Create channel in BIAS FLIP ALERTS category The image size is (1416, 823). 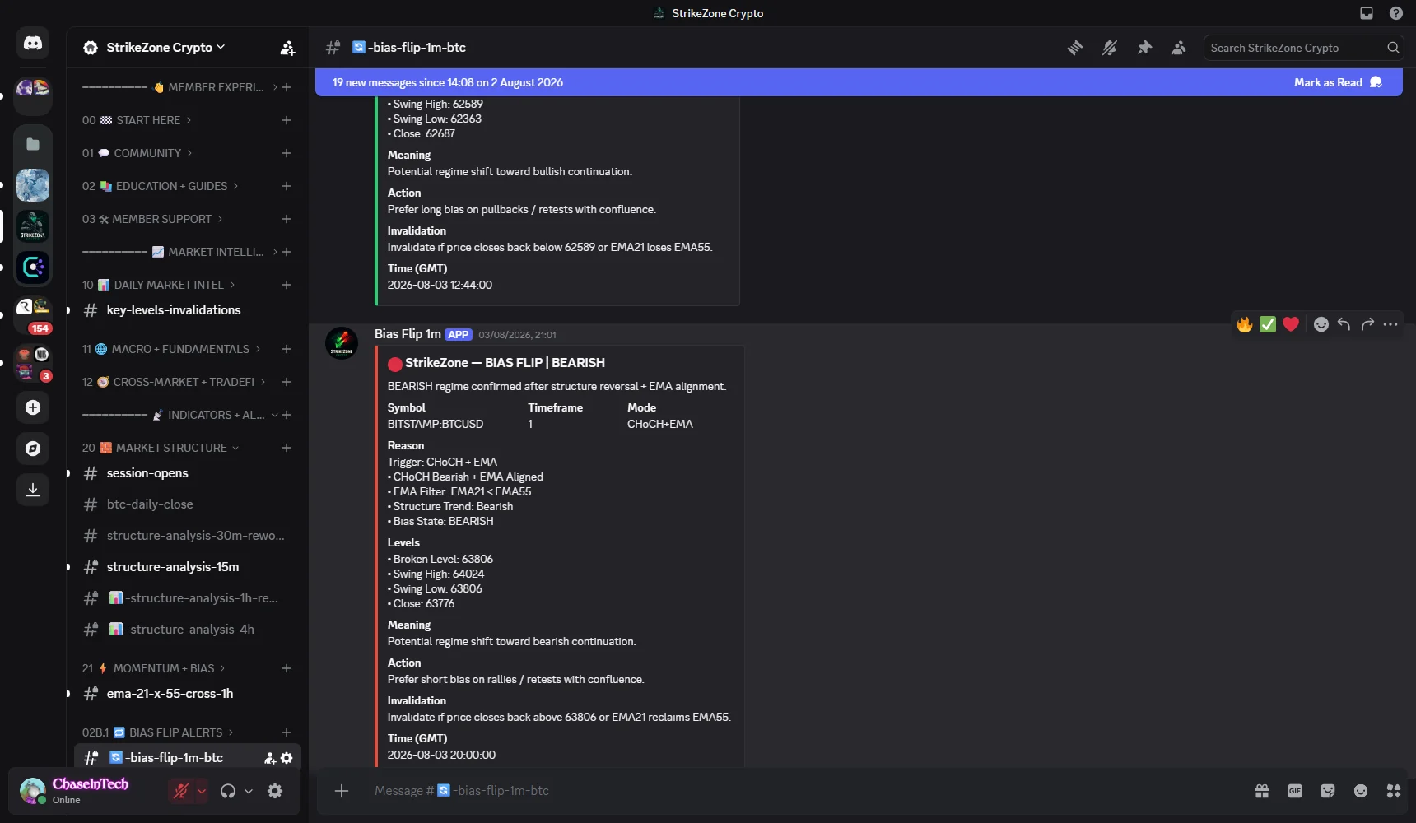click(286, 732)
